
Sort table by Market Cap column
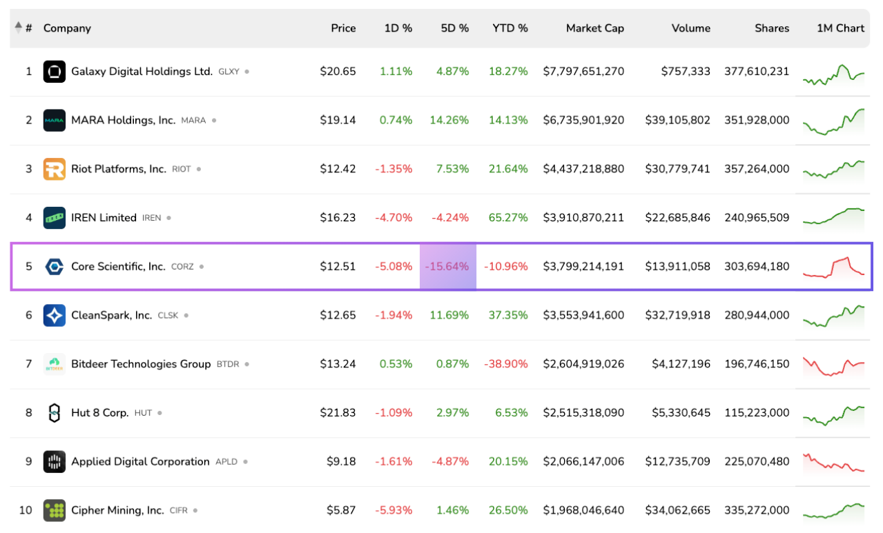point(594,28)
